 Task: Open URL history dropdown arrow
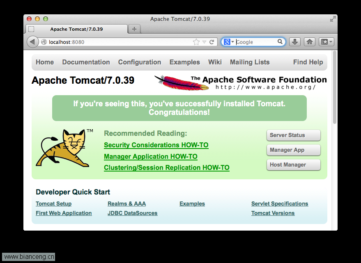pyautogui.click(x=204, y=42)
